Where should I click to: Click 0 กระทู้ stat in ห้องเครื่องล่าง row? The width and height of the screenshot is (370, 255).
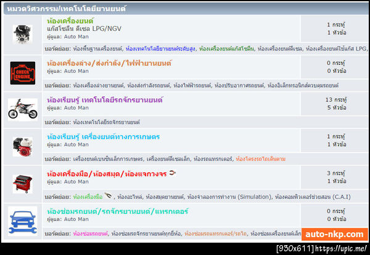click(336, 63)
